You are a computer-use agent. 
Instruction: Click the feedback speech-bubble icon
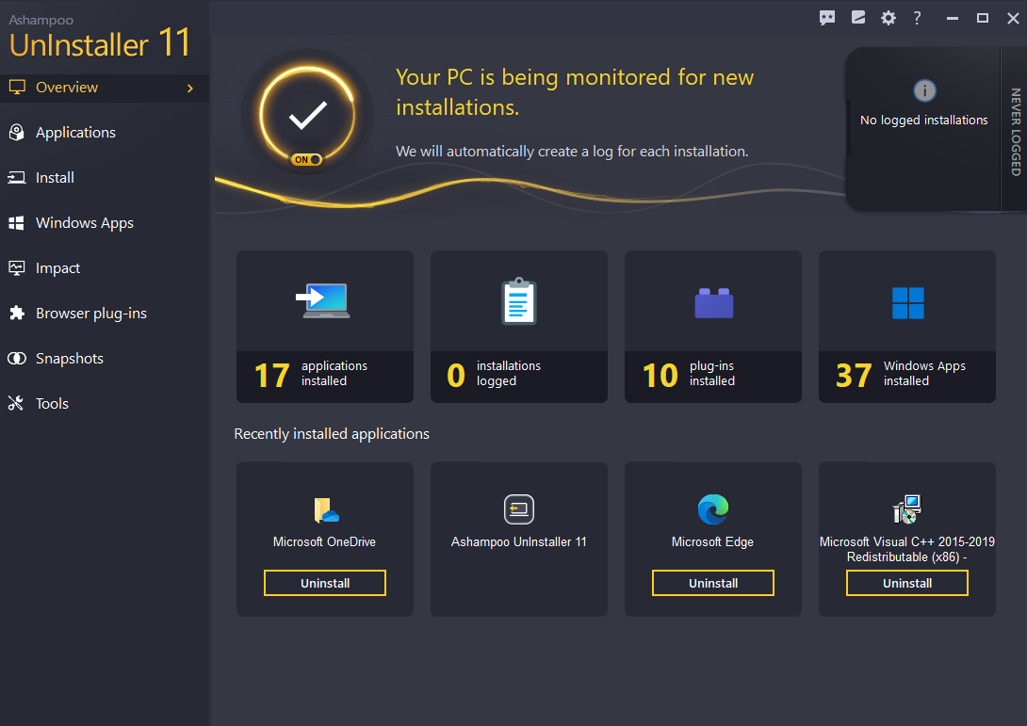[x=827, y=17]
